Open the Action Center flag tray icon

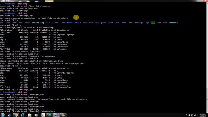click(187, 115)
